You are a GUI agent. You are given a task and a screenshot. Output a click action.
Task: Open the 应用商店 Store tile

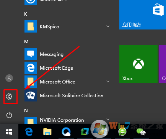click(x=143, y=15)
